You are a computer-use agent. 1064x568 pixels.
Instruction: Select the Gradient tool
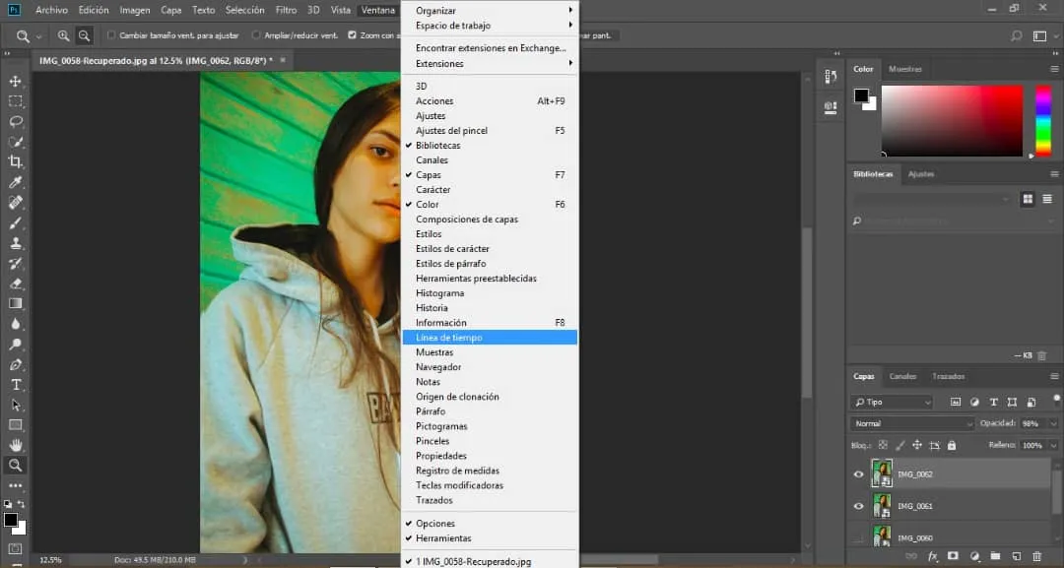pos(15,303)
